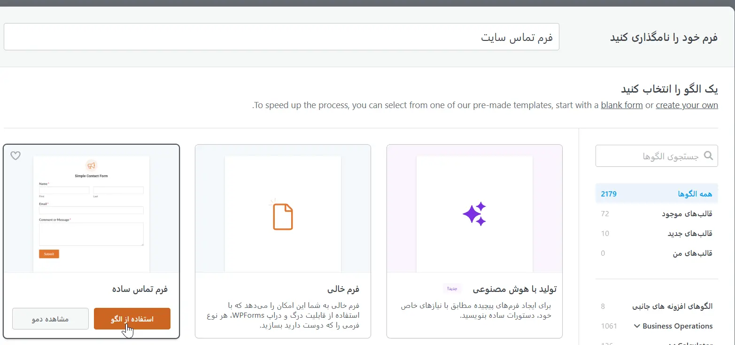This screenshot has width=735, height=345.
Task: Open الگوهای افزونه های جانبی category
Action: point(657,306)
